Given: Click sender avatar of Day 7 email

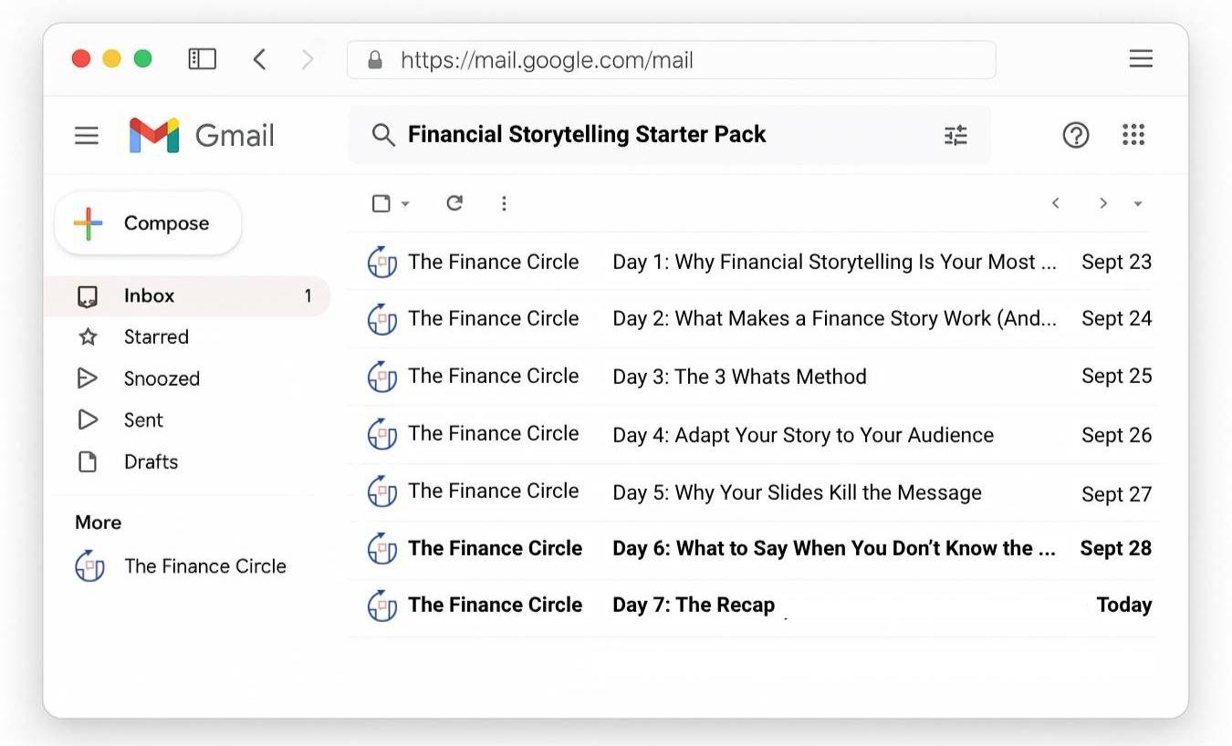Looking at the screenshot, I should pyautogui.click(x=382, y=606).
